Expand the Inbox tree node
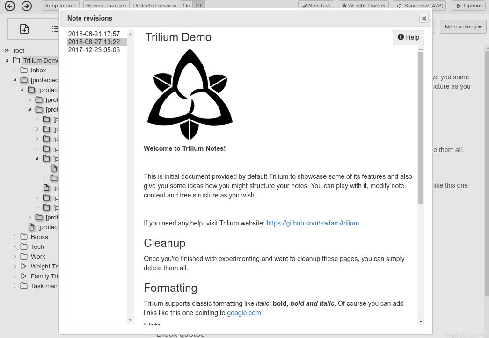The height and width of the screenshot is (338, 489). click(x=15, y=70)
